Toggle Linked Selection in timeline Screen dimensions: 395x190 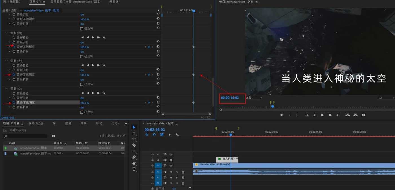point(162,135)
